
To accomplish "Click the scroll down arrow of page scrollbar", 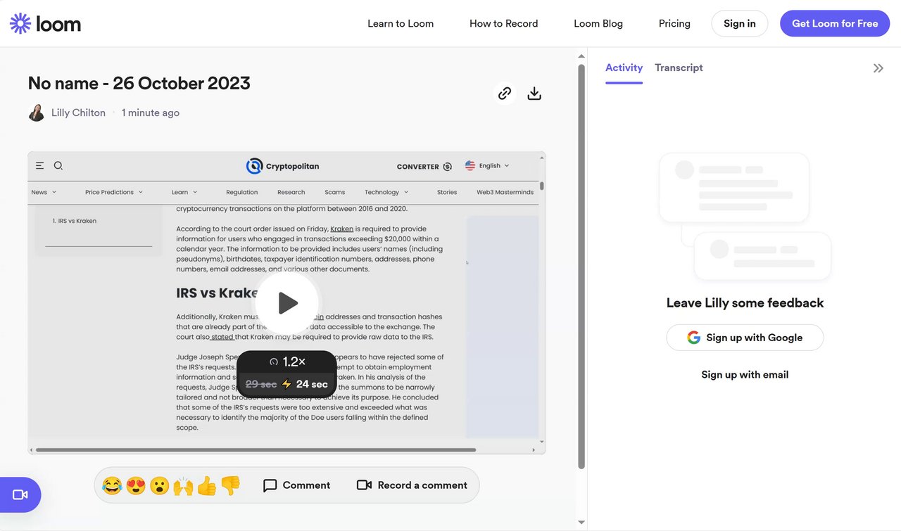I will pyautogui.click(x=581, y=523).
